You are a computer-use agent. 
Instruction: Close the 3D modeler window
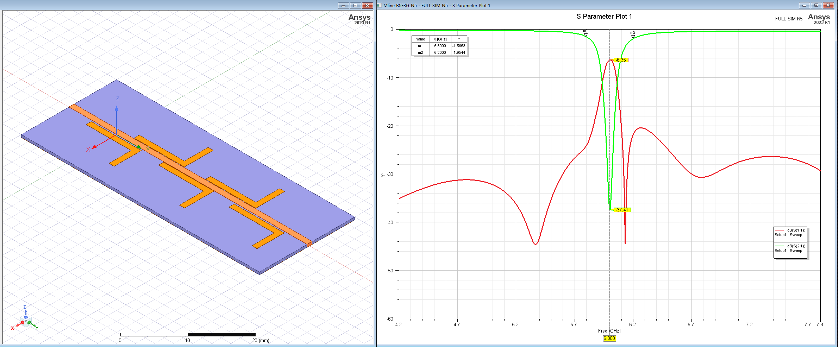[x=368, y=5]
